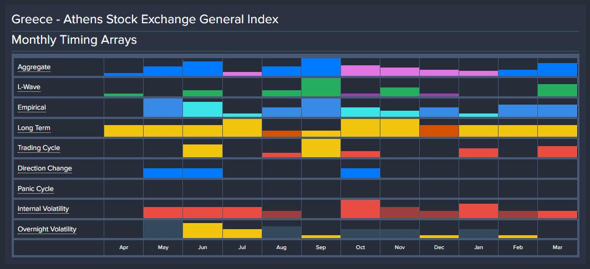Click the Jan month label
The width and height of the screenshot is (590, 269).
tap(479, 247)
